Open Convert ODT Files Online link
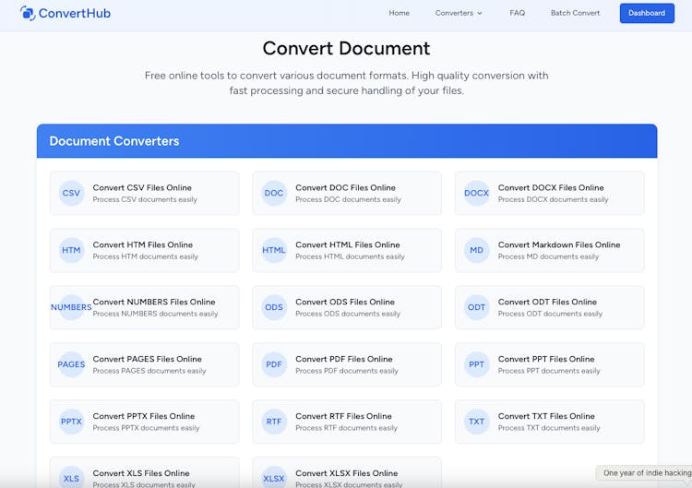692x488 pixels. point(547,303)
